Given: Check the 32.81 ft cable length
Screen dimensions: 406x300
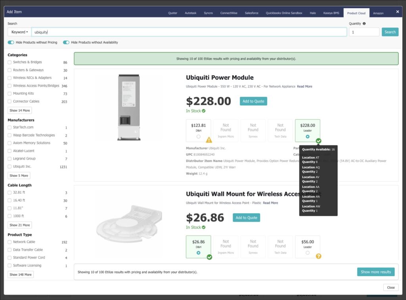Looking at the screenshot, I should pyautogui.click(x=10, y=192).
